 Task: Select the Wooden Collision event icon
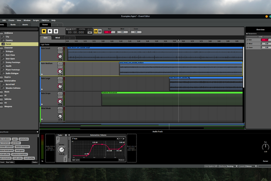(3, 88)
